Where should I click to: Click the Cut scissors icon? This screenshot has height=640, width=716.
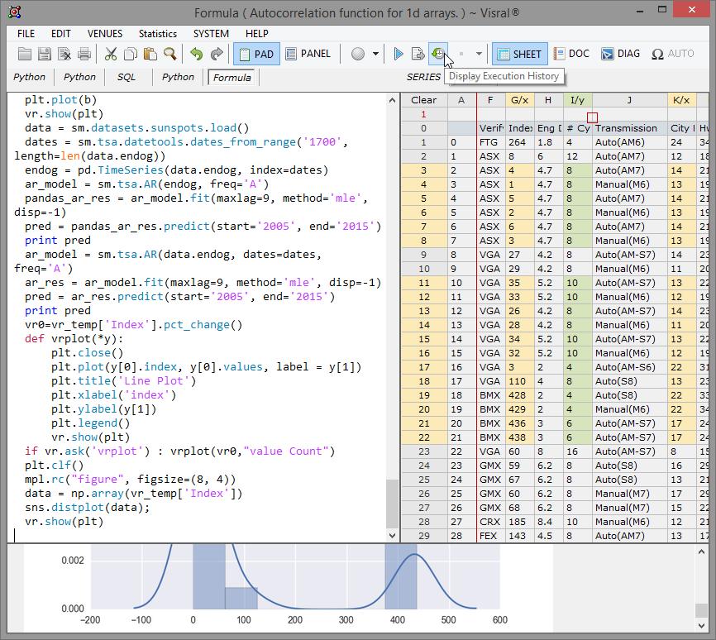pos(110,55)
